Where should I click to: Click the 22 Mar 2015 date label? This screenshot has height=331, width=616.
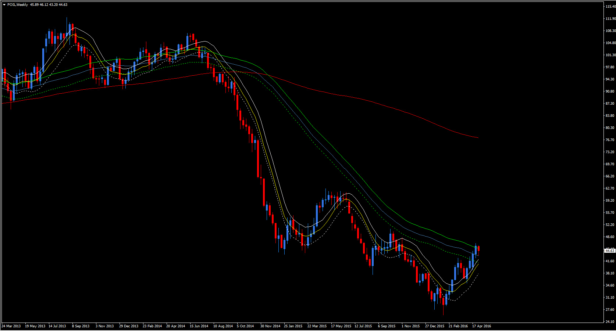coord(317,326)
